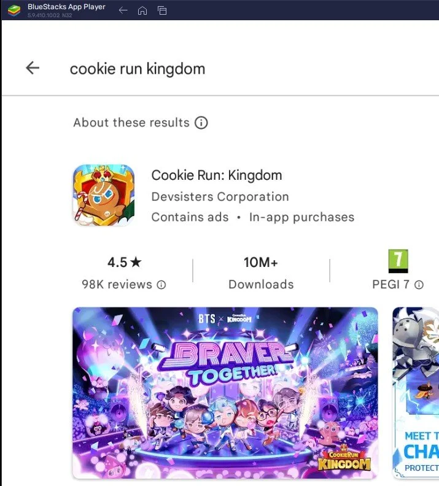Click the Contains ads label
This screenshot has width=439, height=486.
190,217
